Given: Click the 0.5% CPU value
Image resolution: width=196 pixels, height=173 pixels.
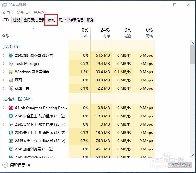Looking at the screenshot, I should [x=84, y=64].
